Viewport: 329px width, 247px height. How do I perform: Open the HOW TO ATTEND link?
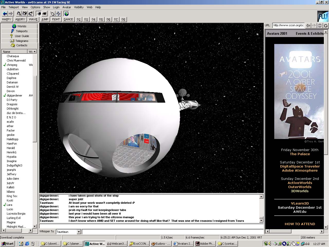[300, 224]
